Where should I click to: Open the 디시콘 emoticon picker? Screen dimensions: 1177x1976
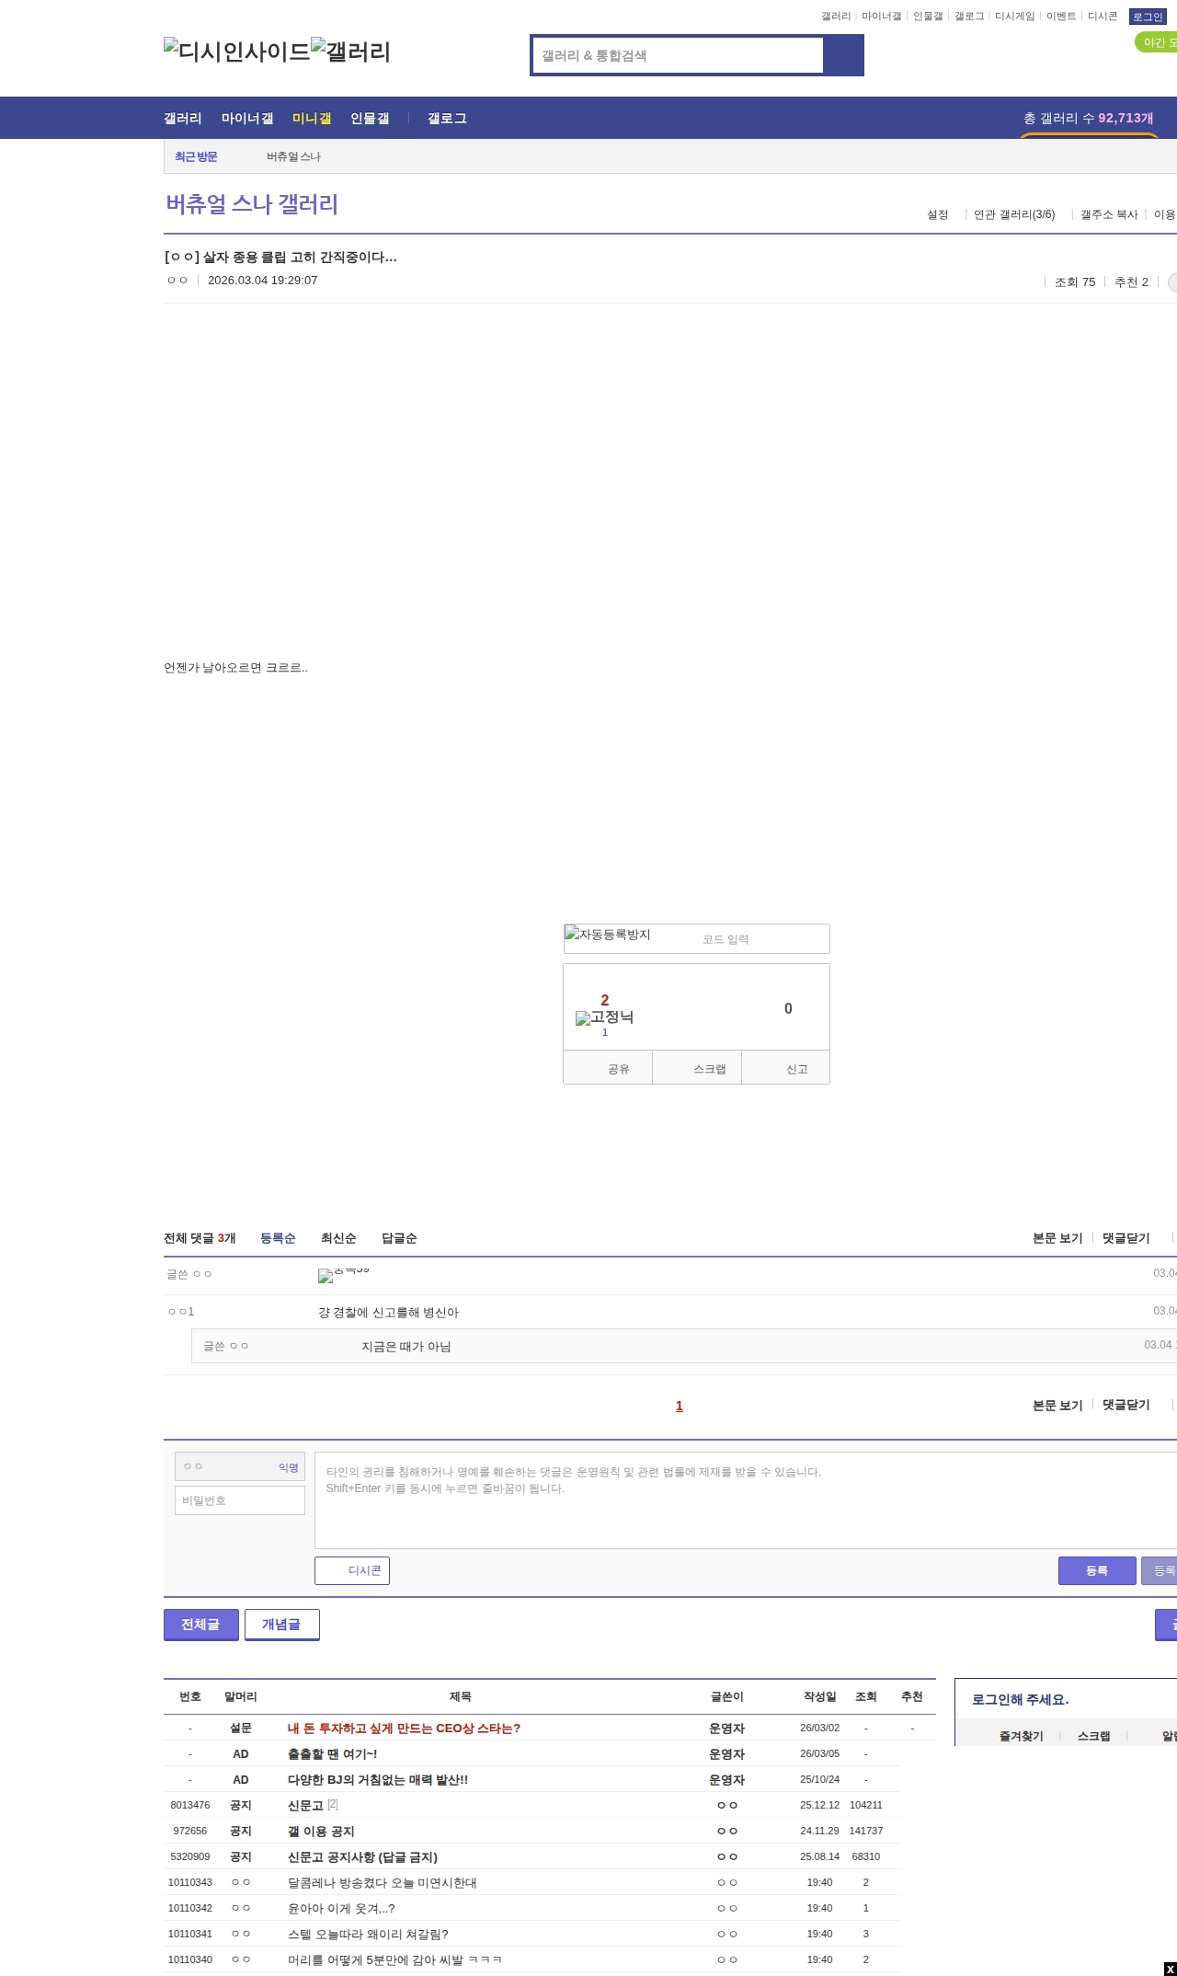pos(352,1570)
